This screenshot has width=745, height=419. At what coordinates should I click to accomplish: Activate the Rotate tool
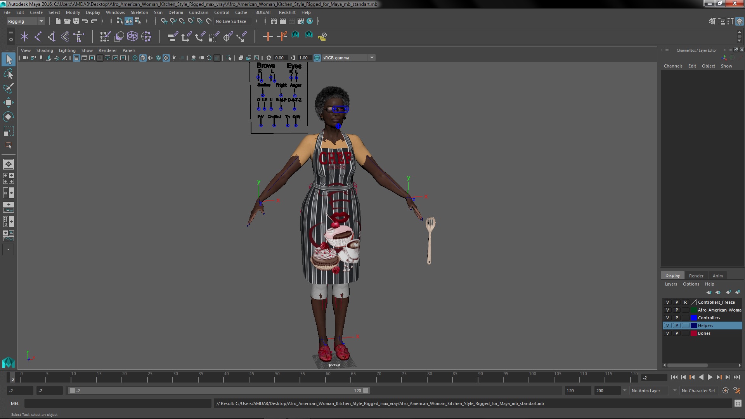click(9, 117)
